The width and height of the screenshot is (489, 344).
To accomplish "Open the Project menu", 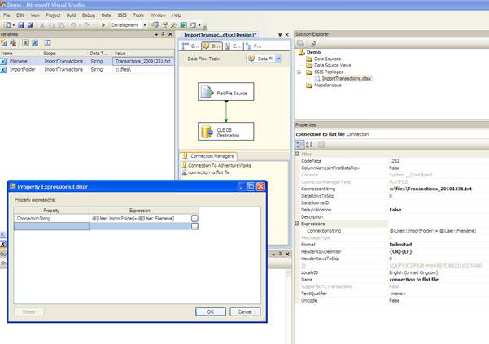I will [53, 15].
